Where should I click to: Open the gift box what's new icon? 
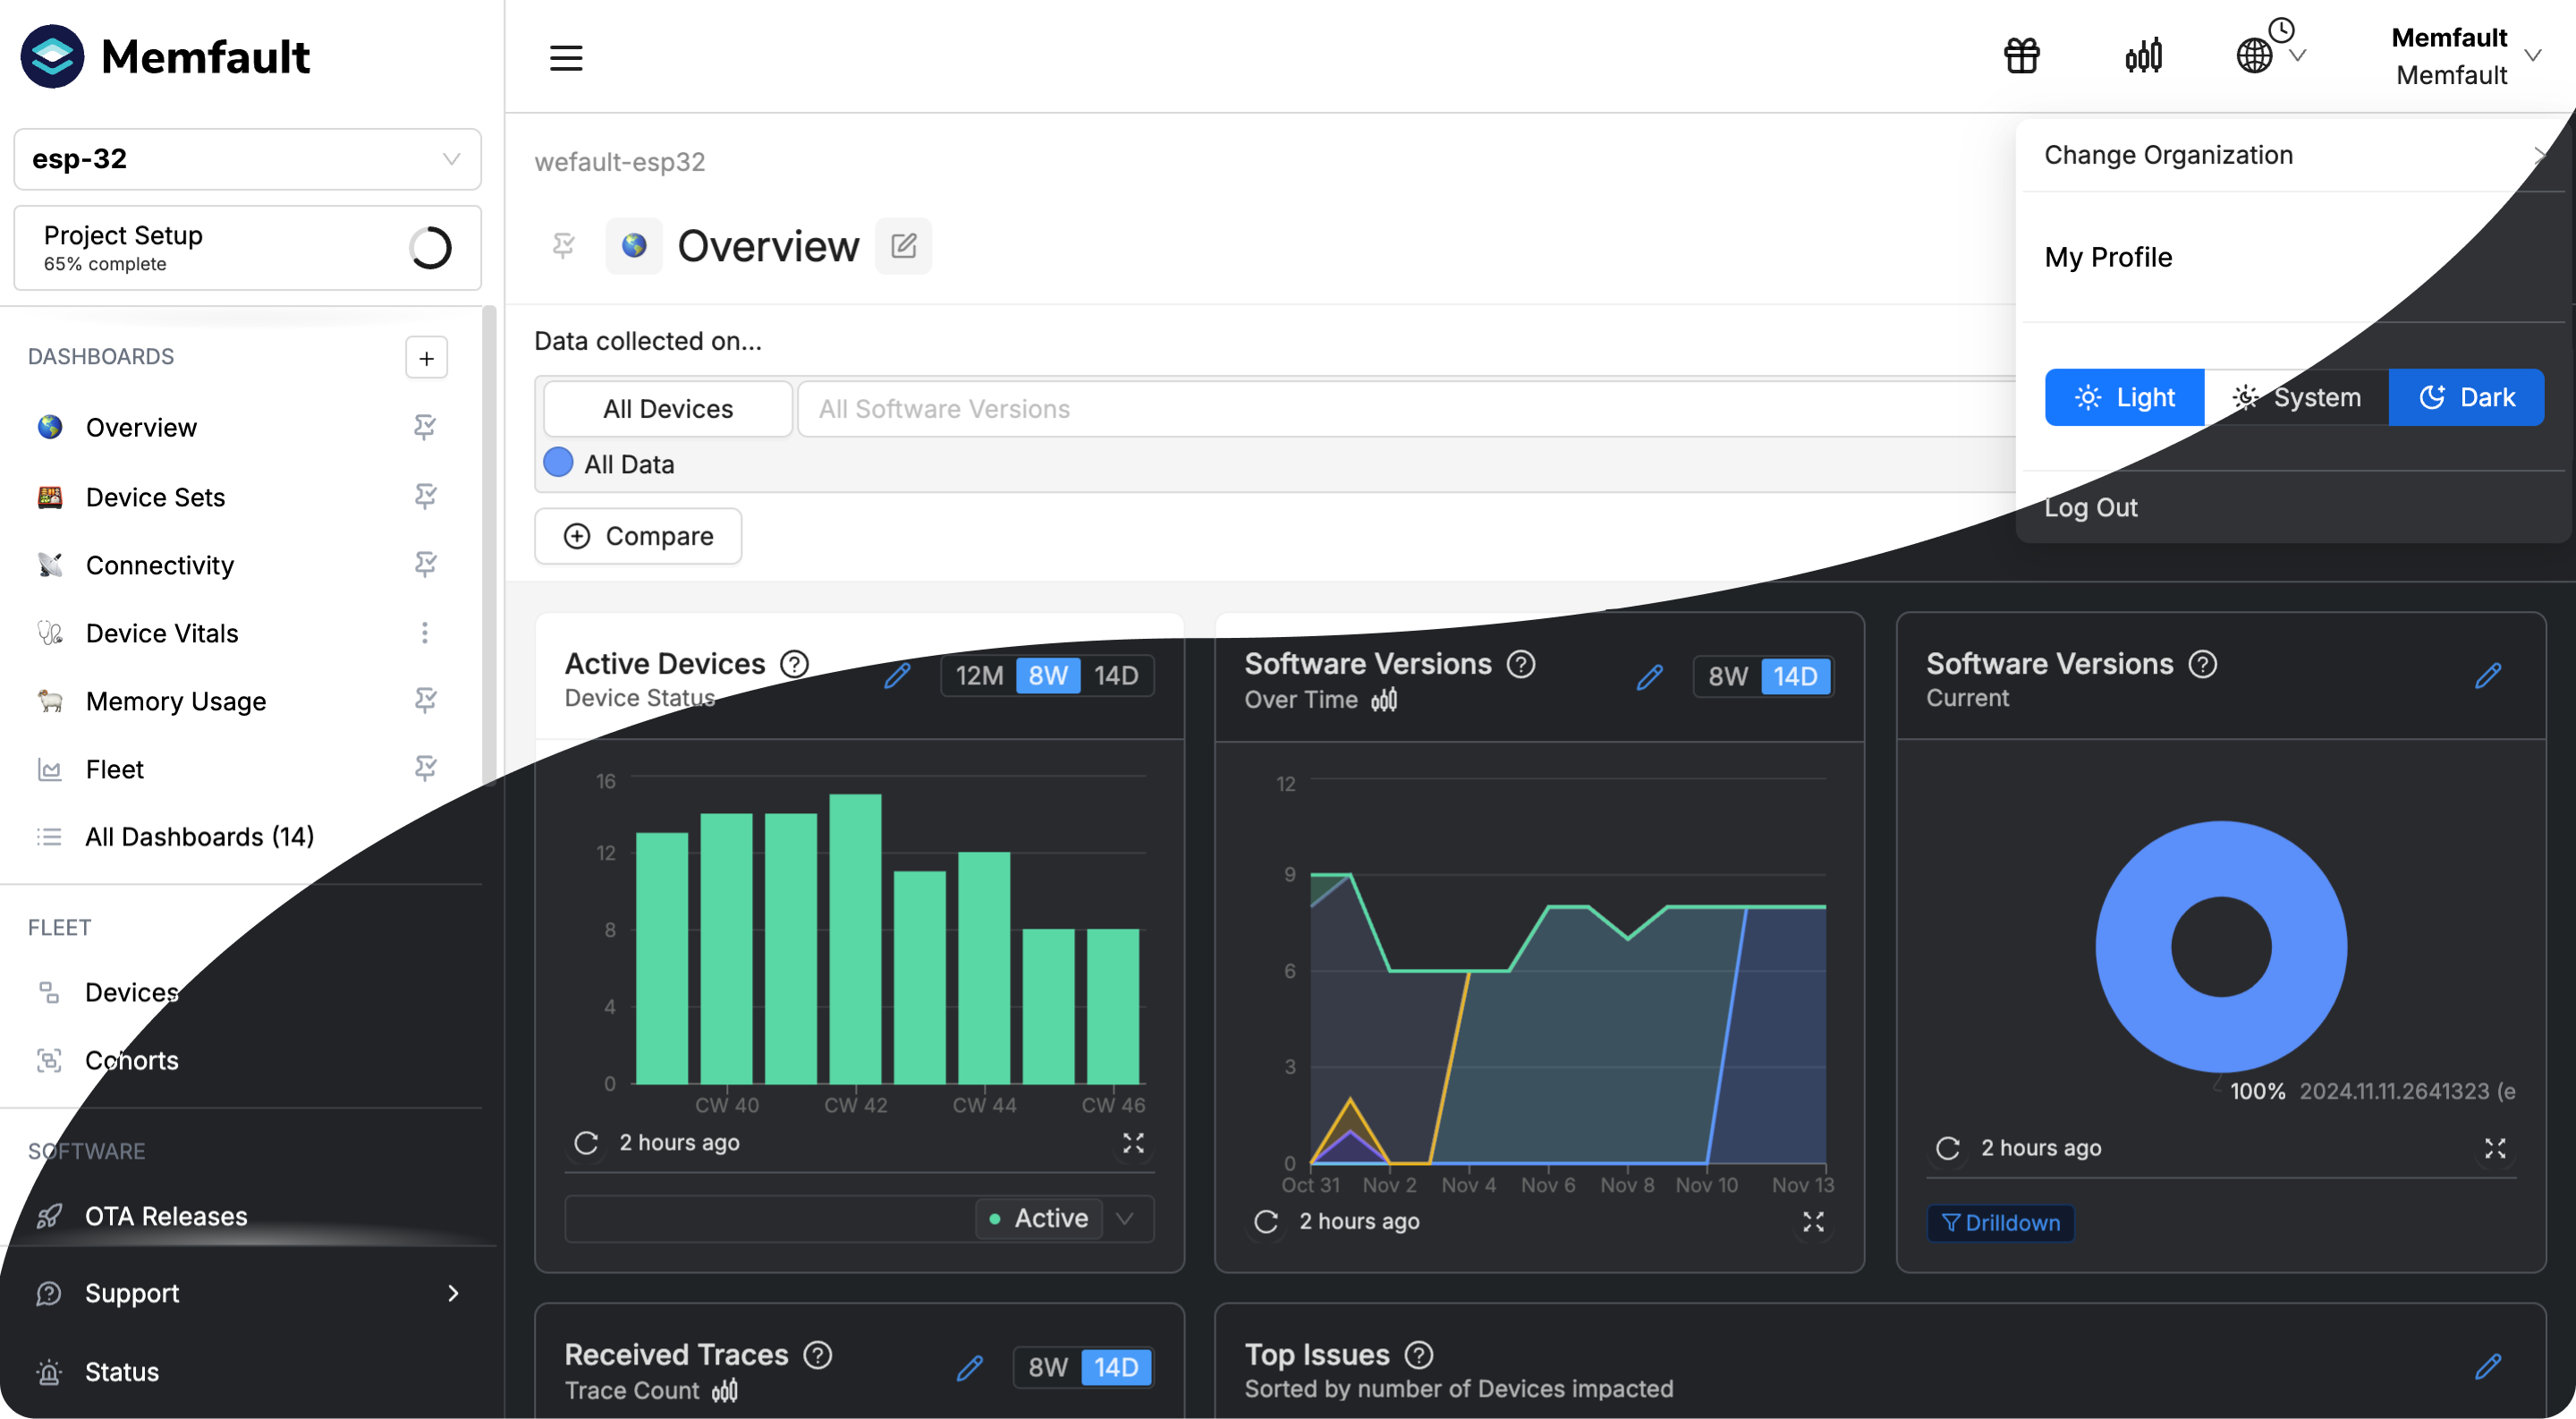[2021, 56]
